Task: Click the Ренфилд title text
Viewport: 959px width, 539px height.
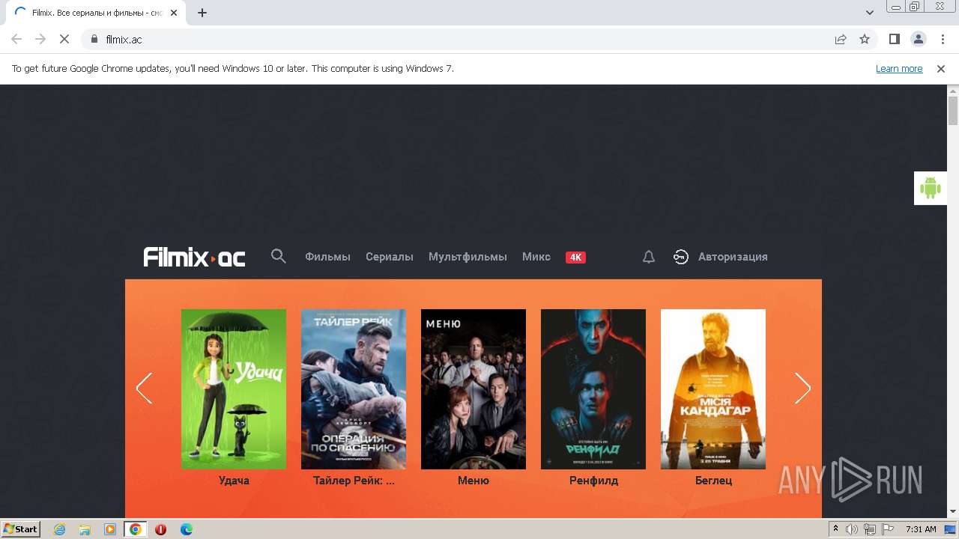Action: point(593,481)
